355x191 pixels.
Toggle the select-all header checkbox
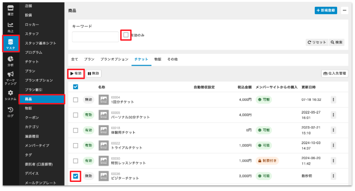[x=76, y=87]
